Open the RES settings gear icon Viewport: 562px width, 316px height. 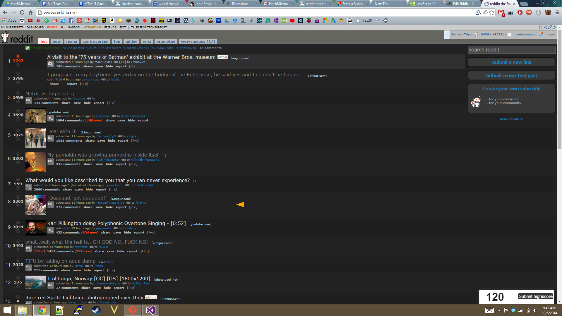click(x=541, y=34)
